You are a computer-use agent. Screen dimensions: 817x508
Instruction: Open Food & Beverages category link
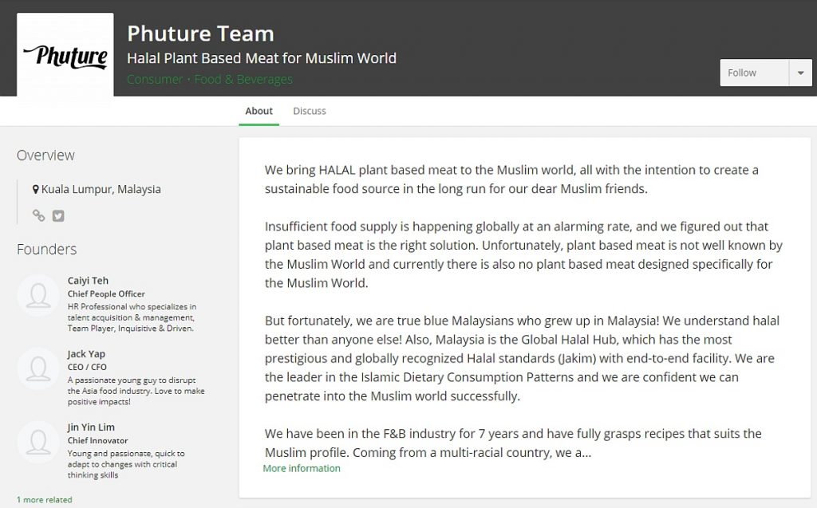(243, 79)
